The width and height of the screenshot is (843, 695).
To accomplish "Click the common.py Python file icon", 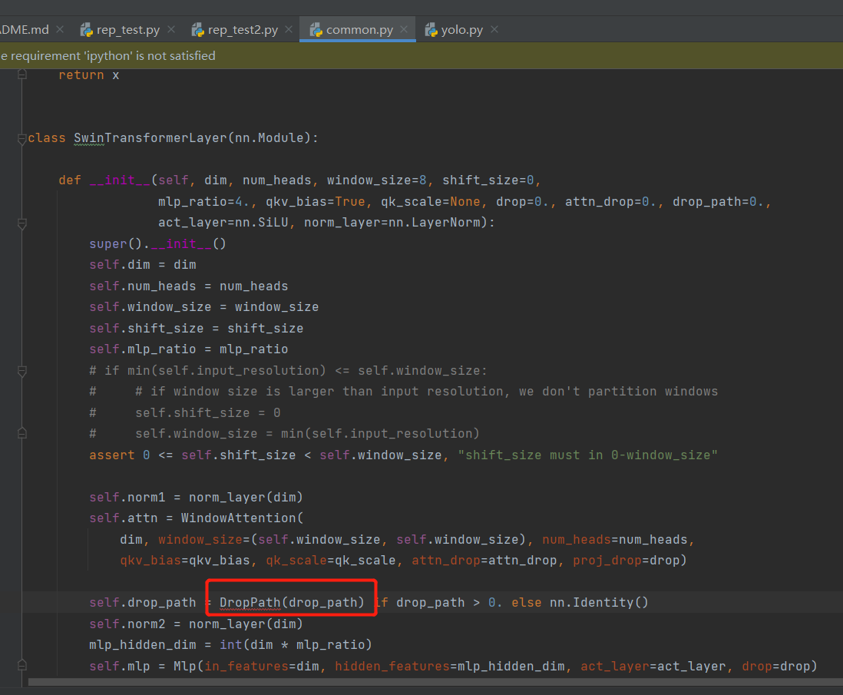I will click(316, 30).
